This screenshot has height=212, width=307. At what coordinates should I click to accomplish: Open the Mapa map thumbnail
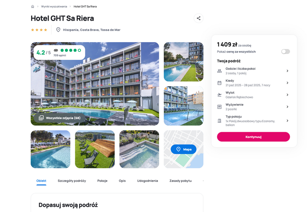[183, 149]
